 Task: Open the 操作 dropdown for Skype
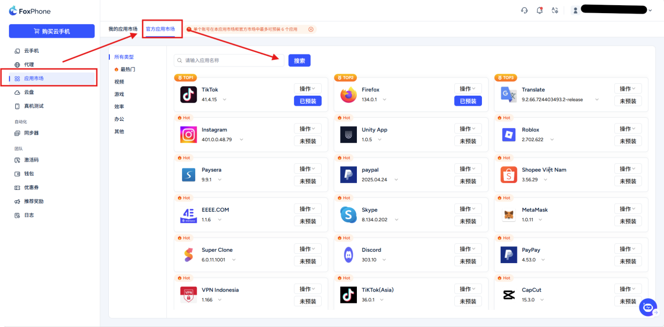click(x=468, y=209)
